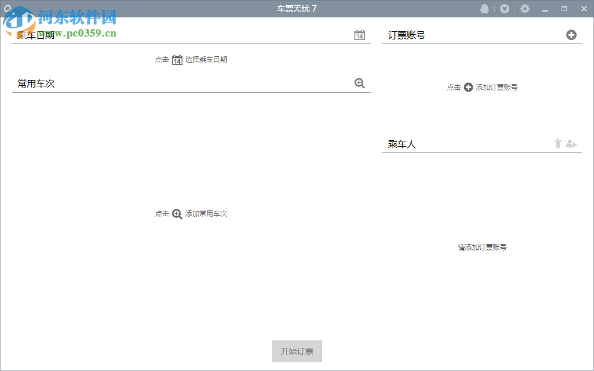Image resolution: width=594 pixels, height=371 pixels.
Task: Click inside the 乘车日期 input field
Action: click(174, 35)
